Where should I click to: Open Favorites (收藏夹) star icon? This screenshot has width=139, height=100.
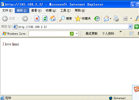point(83,19)
